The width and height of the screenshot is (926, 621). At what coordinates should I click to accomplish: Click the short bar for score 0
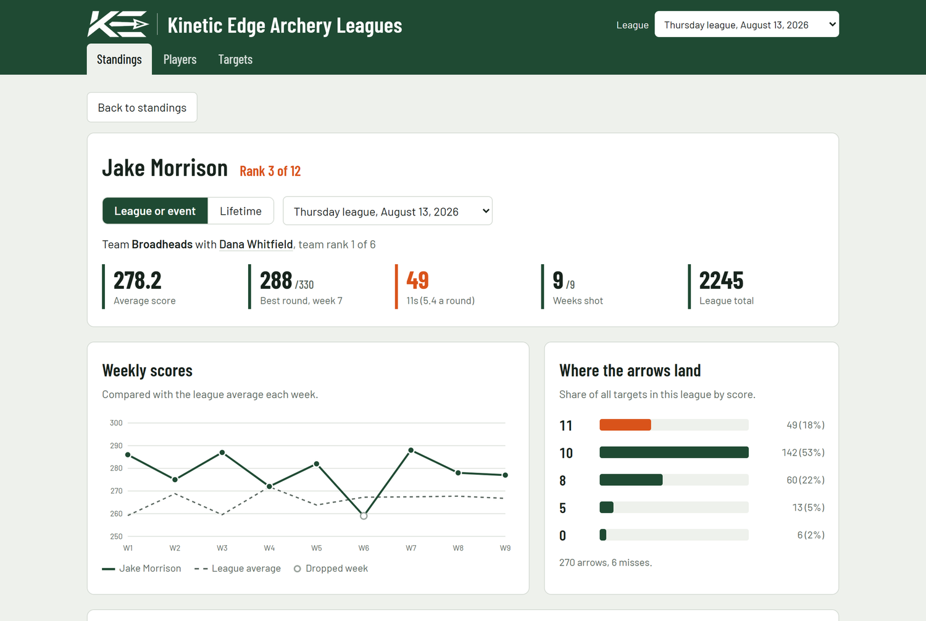[x=603, y=535]
